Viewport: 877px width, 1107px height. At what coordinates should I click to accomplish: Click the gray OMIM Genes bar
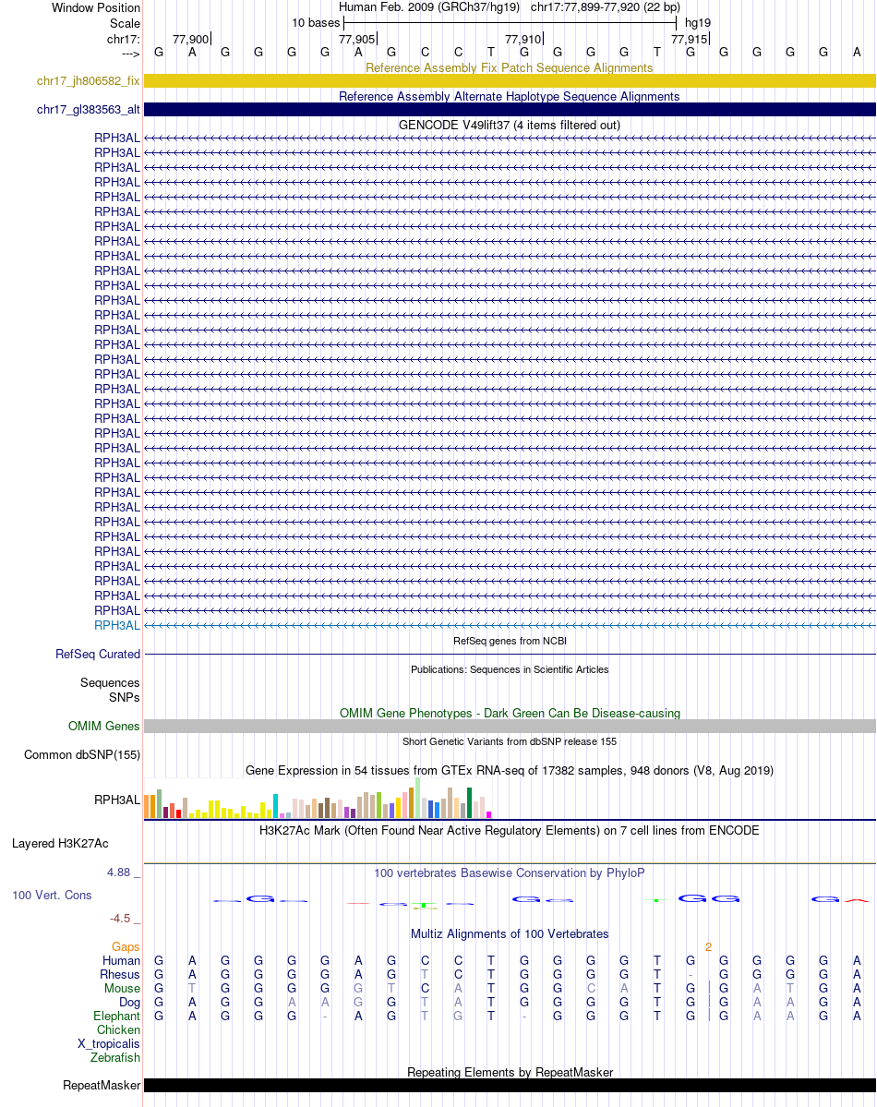(x=510, y=727)
